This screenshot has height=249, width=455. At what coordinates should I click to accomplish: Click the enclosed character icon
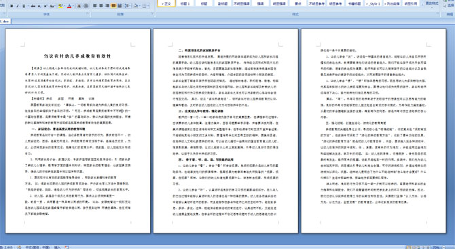pos(86,6)
